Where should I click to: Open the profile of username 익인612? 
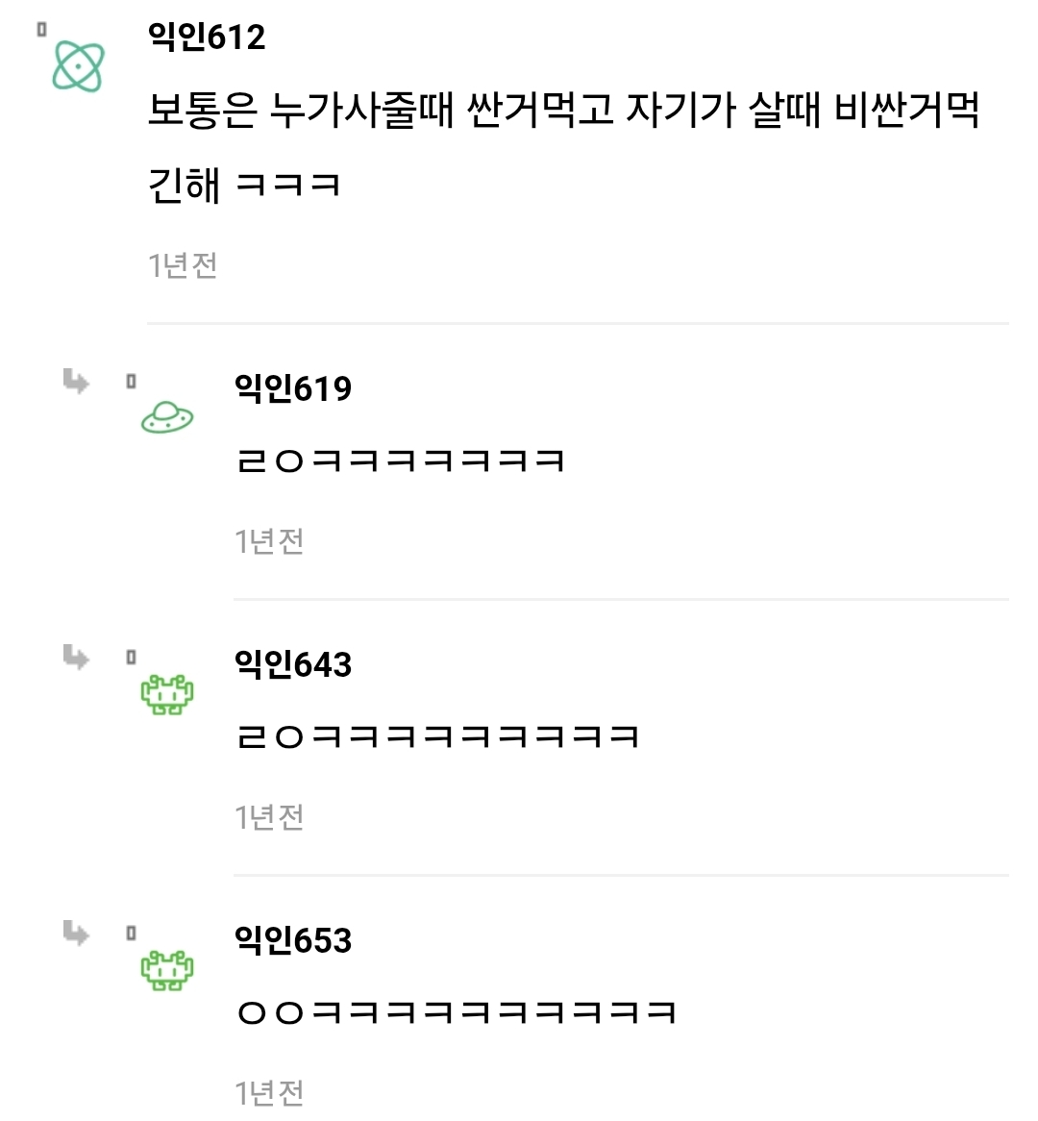coord(207,37)
